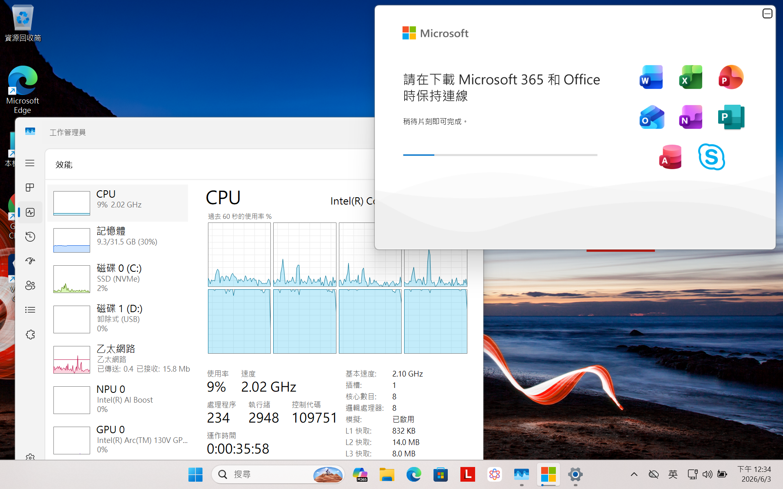Viewport: 783px width, 489px height.
Task: Click the 2.02 GHz speed value
Action: pos(269,387)
